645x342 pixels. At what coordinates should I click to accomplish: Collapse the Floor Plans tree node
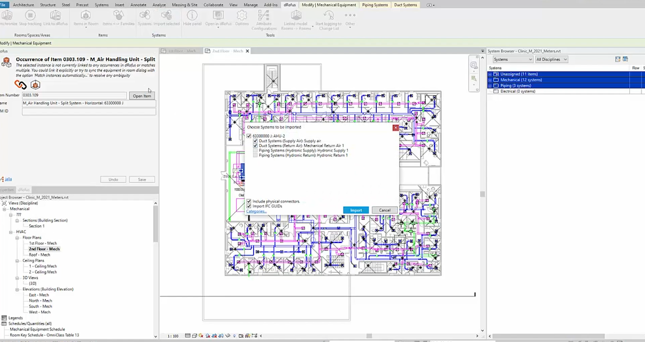pyautogui.click(x=17, y=238)
